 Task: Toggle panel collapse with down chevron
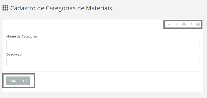tap(169, 24)
